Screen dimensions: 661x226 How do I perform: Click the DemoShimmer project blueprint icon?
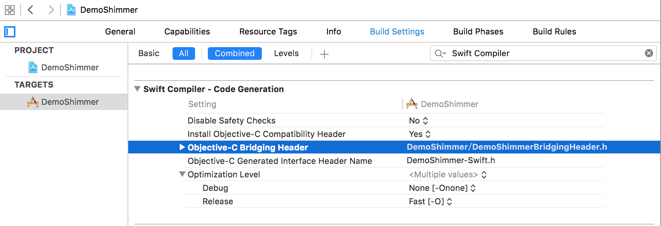(33, 67)
